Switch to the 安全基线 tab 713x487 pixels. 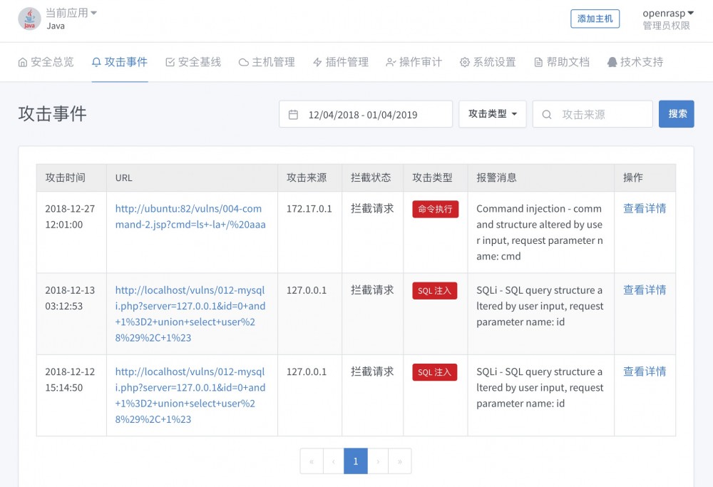coord(193,62)
